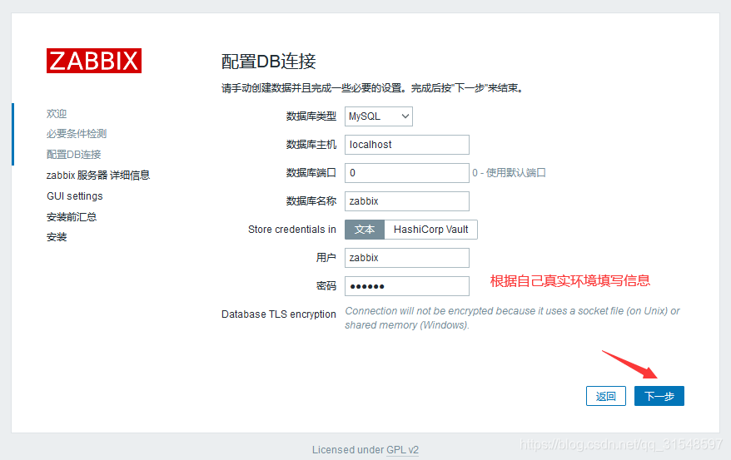Select 必要条件检测 step in sidebar
Viewport: 731px width, 460px height.
pos(77,134)
